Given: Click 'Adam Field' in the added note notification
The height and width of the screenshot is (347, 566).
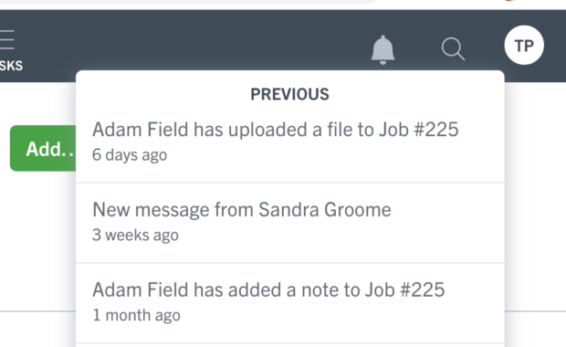Looking at the screenshot, I should click(141, 289).
